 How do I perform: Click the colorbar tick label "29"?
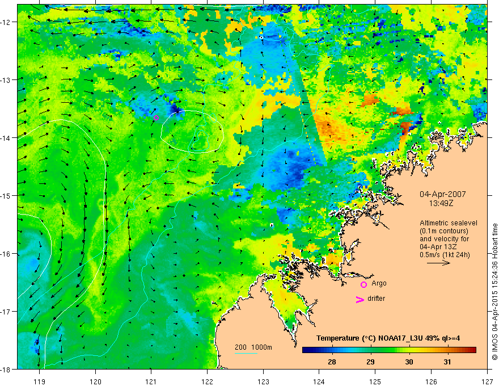tap(370, 362)
